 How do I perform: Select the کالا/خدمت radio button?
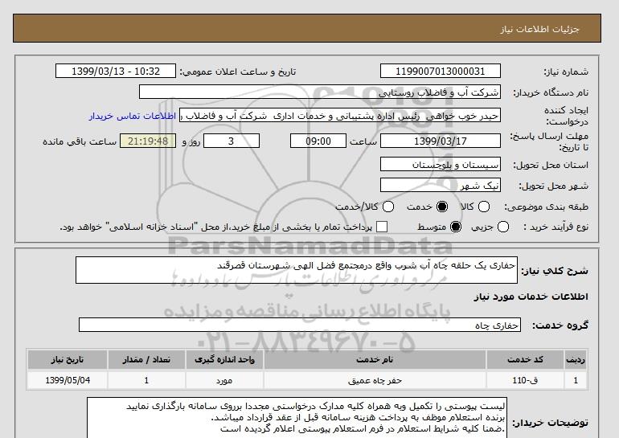pos(388,207)
